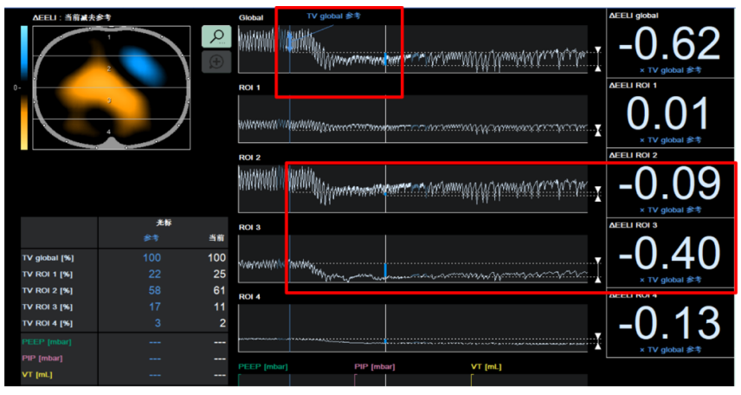Click the ΔEELI global -0.62 value tile

670,43
